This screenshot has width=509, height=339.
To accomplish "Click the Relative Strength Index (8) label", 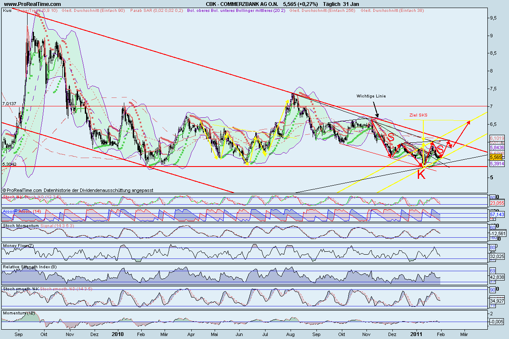I will click(x=30, y=267).
